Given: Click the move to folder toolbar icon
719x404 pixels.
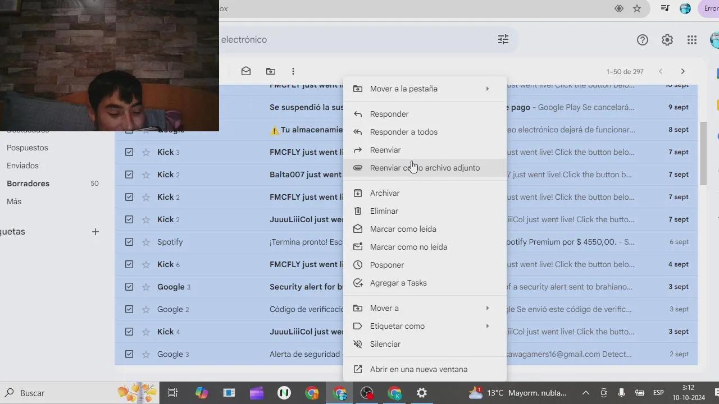Looking at the screenshot, I should point(271,71).
